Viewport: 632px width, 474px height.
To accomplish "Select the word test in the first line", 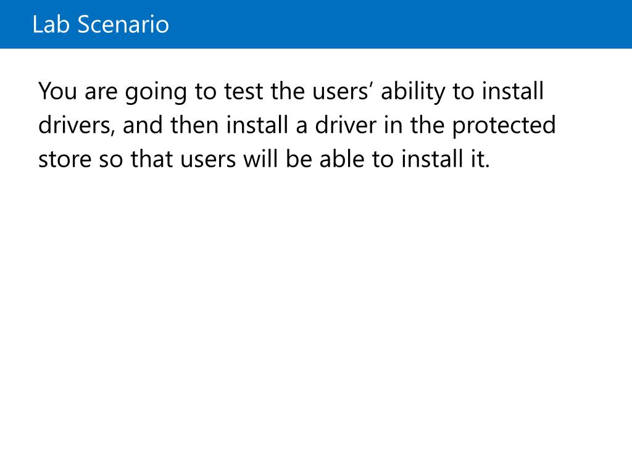I will pyautogui.click(x=243, y=91).
